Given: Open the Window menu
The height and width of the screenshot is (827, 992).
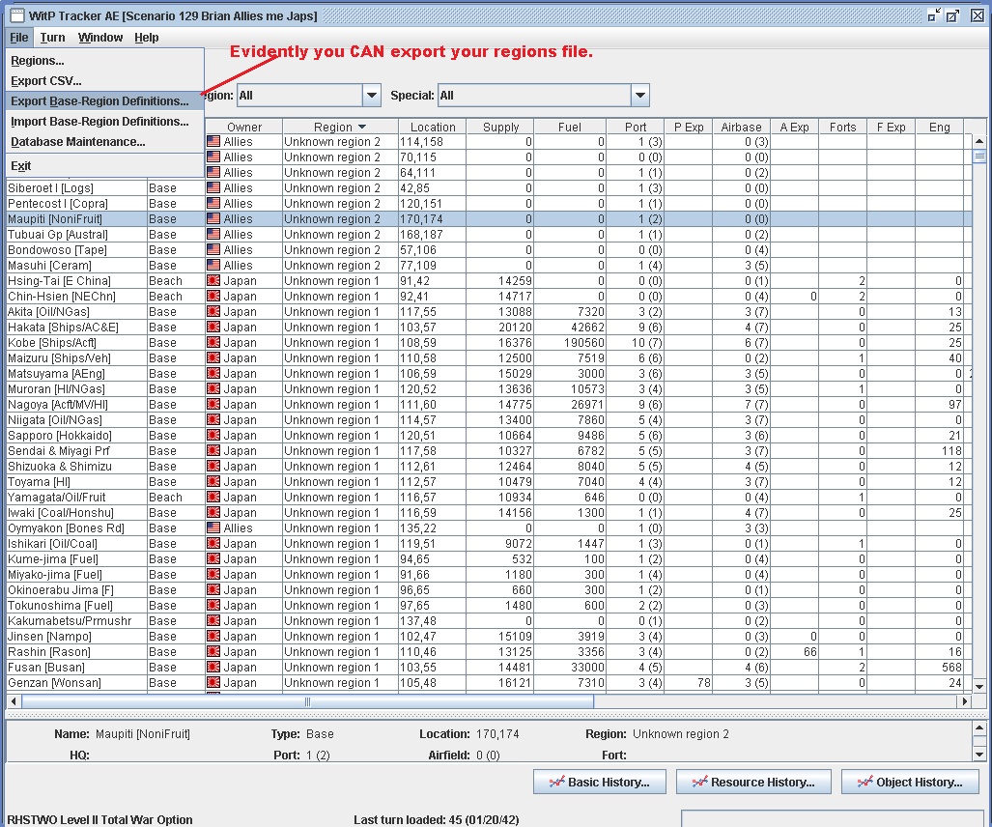Looking at the screenshot, I should [x=99, y=38].
